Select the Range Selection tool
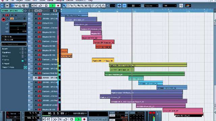 (68, 6)
